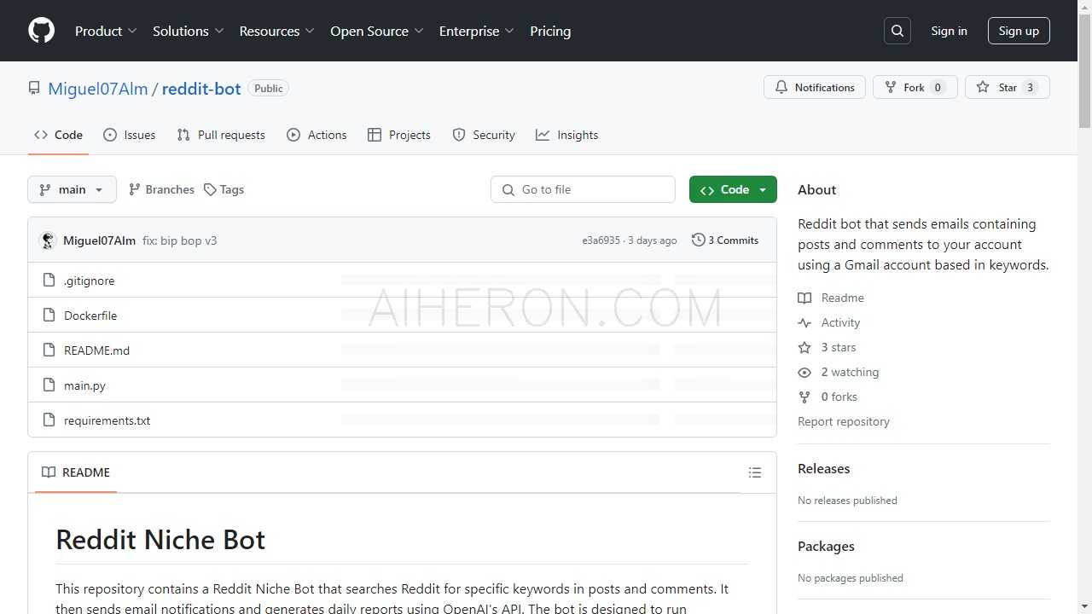The width and height of the screenshot is (1092, 614).
Task: Click the tag icon next to Tags
Action: coord(210,189)
